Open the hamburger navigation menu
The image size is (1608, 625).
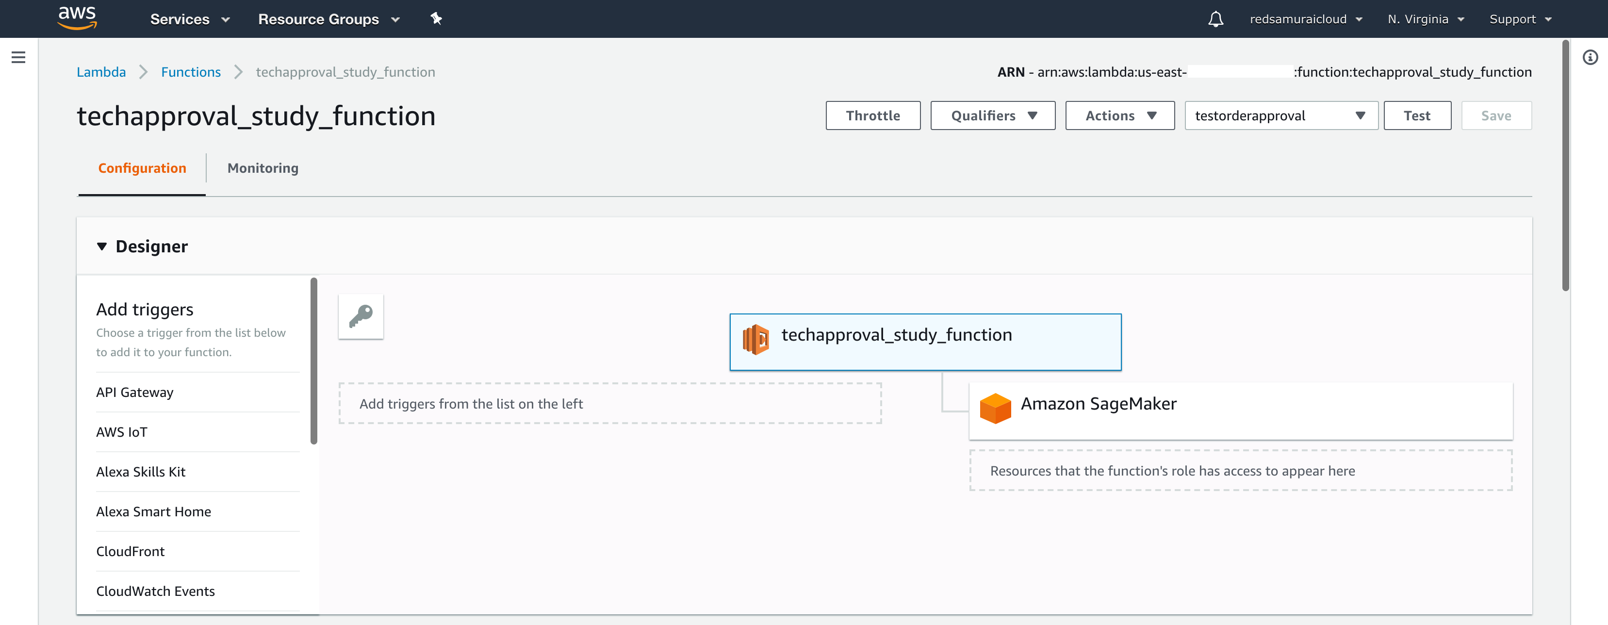pos(18,56)
